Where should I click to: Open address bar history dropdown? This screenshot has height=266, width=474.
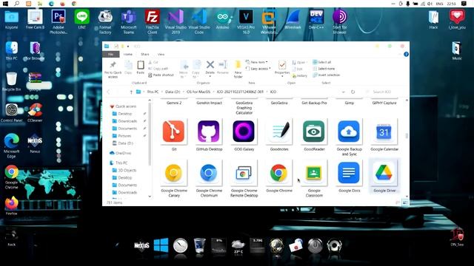point(344,92)
